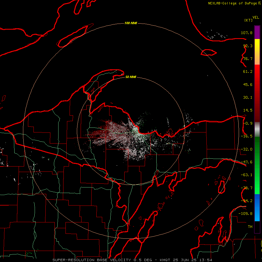Click the NEXLAB-College of DuPage watermark text

pos(234,3)
